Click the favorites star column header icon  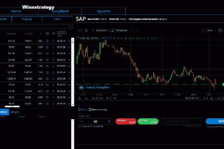tap(54, 33)
